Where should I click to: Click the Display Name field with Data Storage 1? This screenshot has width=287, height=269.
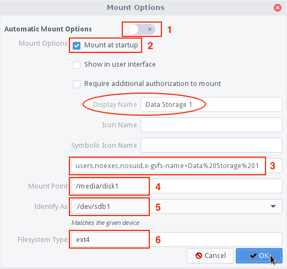(x=212, y=105)
